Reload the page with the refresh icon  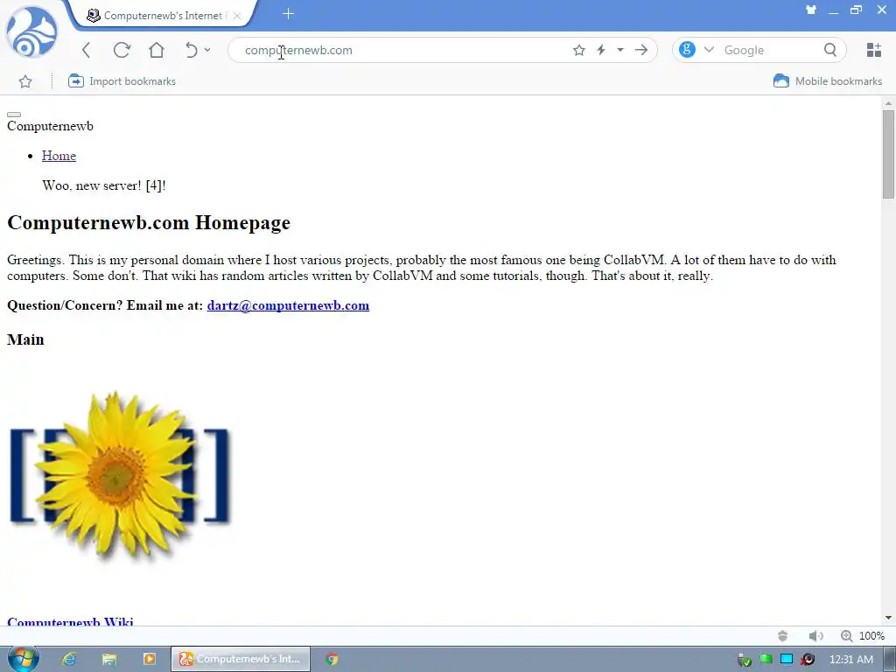[122, 50]
